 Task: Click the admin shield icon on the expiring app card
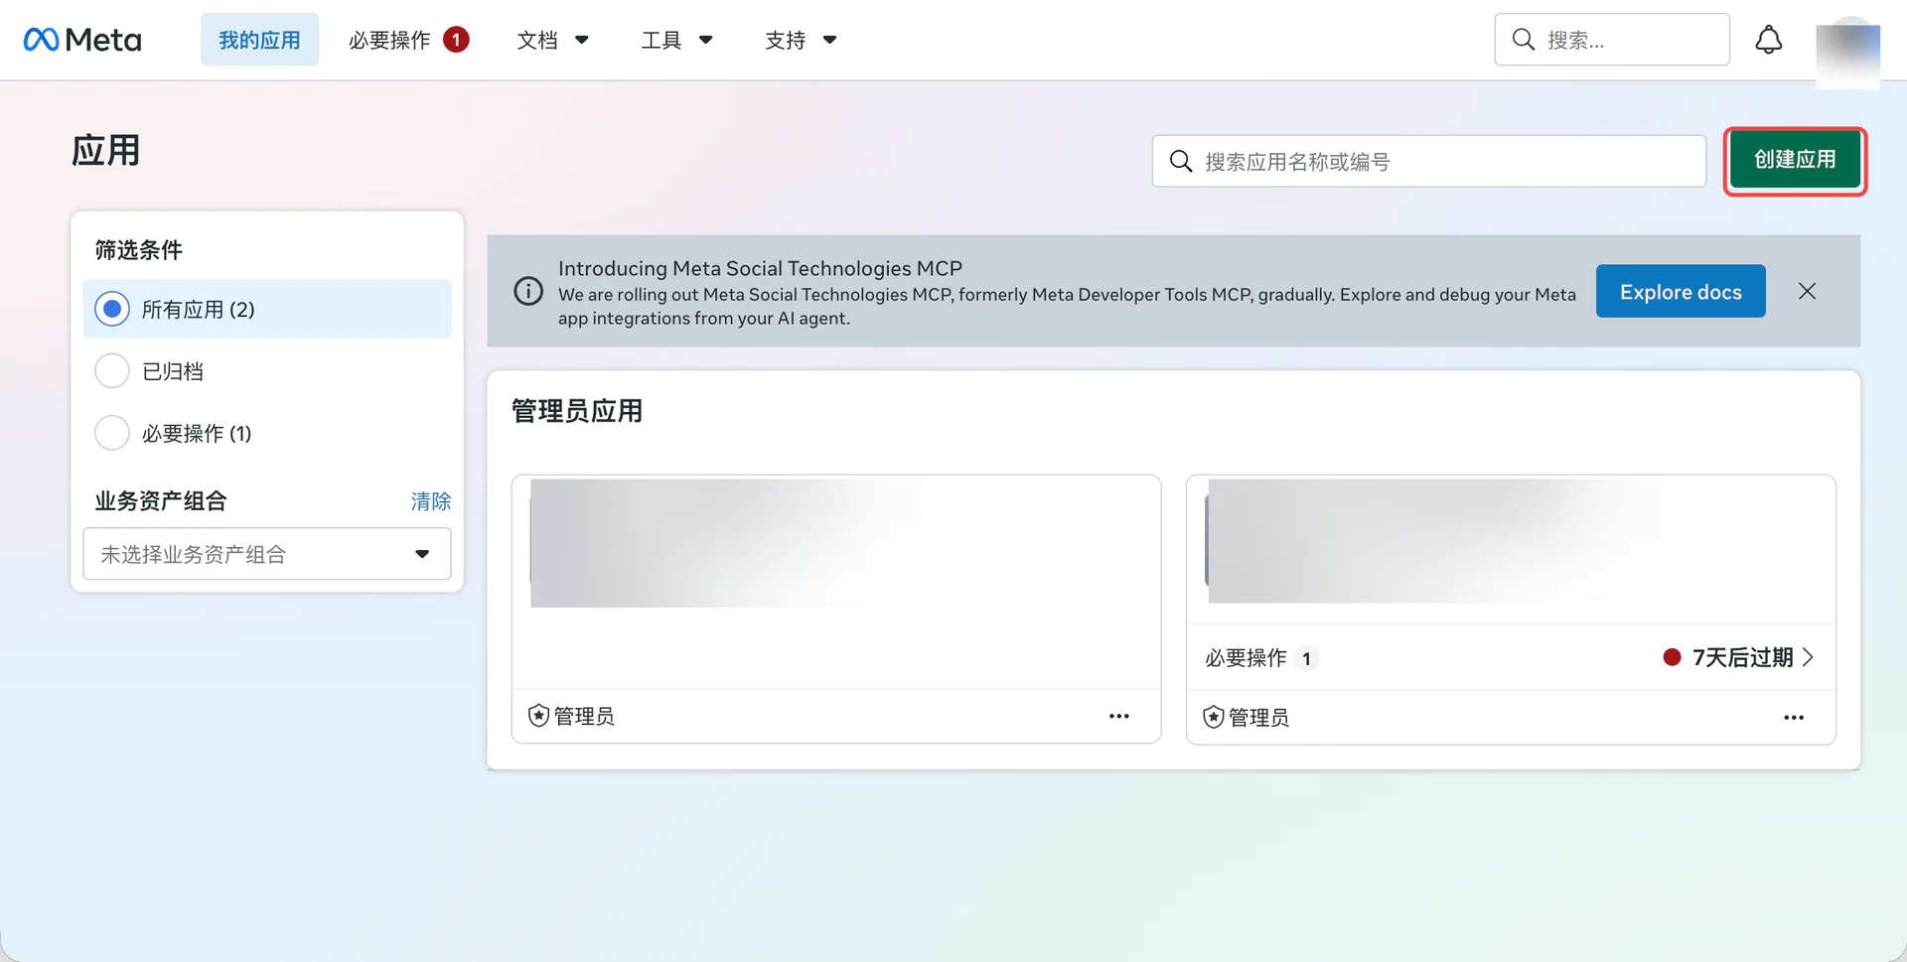tap(1213, 718)
